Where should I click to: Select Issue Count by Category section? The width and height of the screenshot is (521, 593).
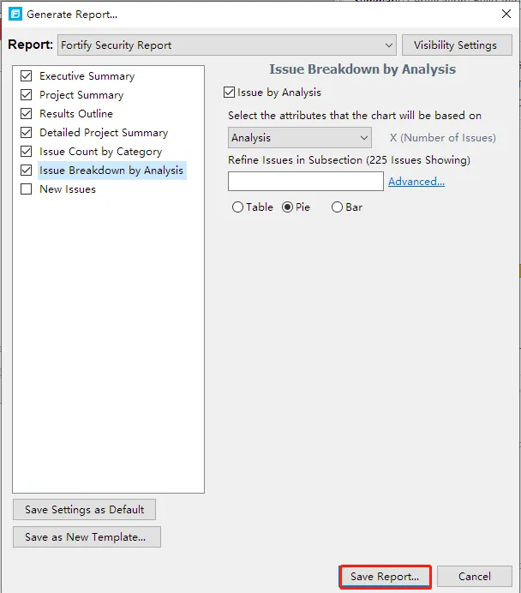(100, 152)
